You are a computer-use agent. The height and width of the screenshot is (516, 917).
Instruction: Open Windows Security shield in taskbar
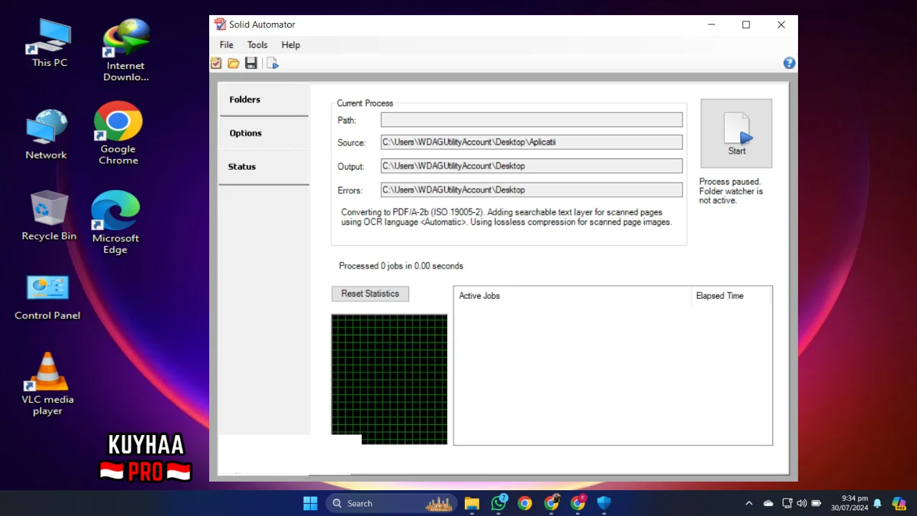[604, 503]
